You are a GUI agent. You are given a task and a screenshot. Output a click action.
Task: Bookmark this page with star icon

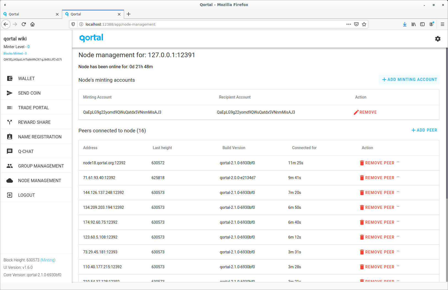click(364, 24)
